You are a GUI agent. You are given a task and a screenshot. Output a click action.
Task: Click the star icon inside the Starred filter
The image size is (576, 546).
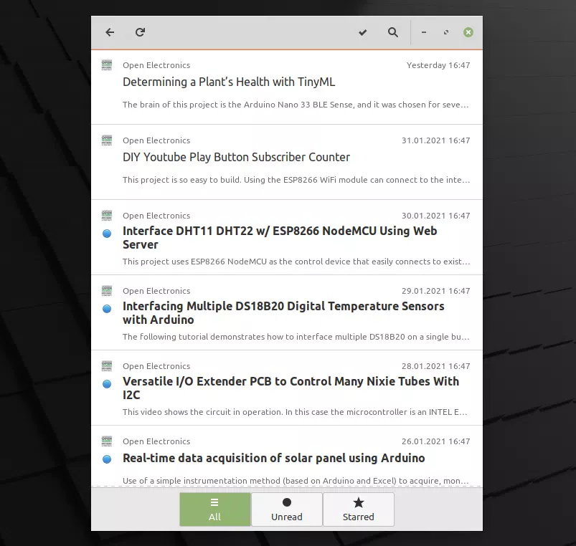point(359,502)
